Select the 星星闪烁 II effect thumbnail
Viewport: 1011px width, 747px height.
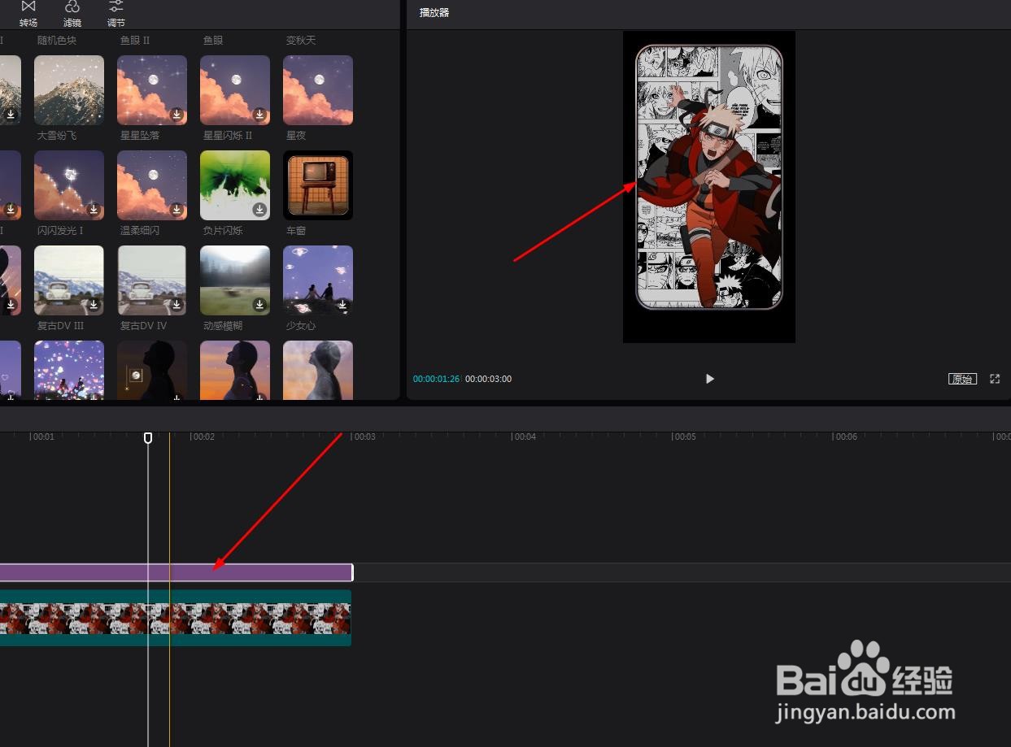tap(235, 90)
